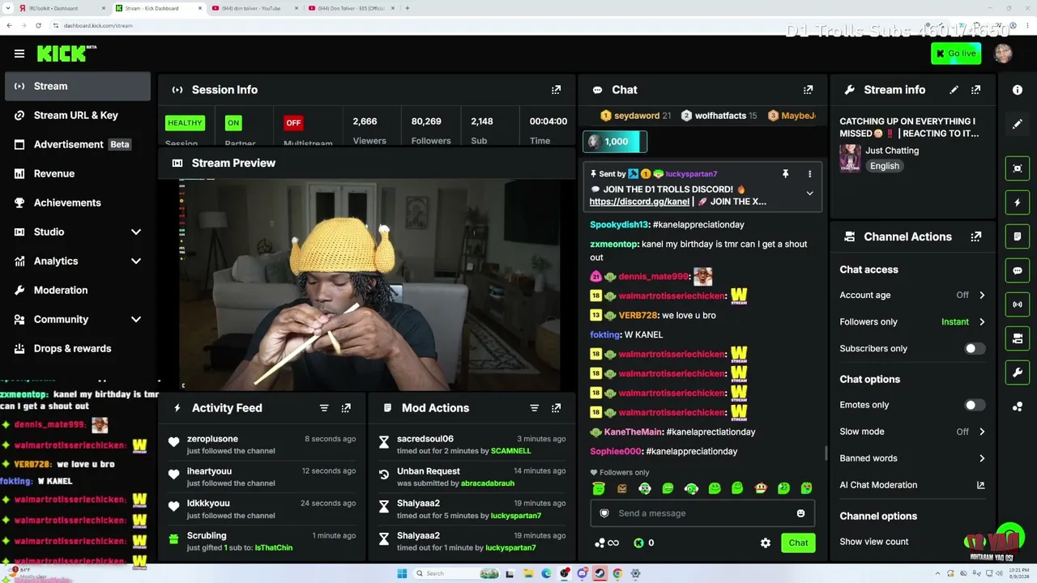The width and height of the screenshot is (1037, 583).
Task: Open the emoji picker in message box
Action: pos(800,513)
